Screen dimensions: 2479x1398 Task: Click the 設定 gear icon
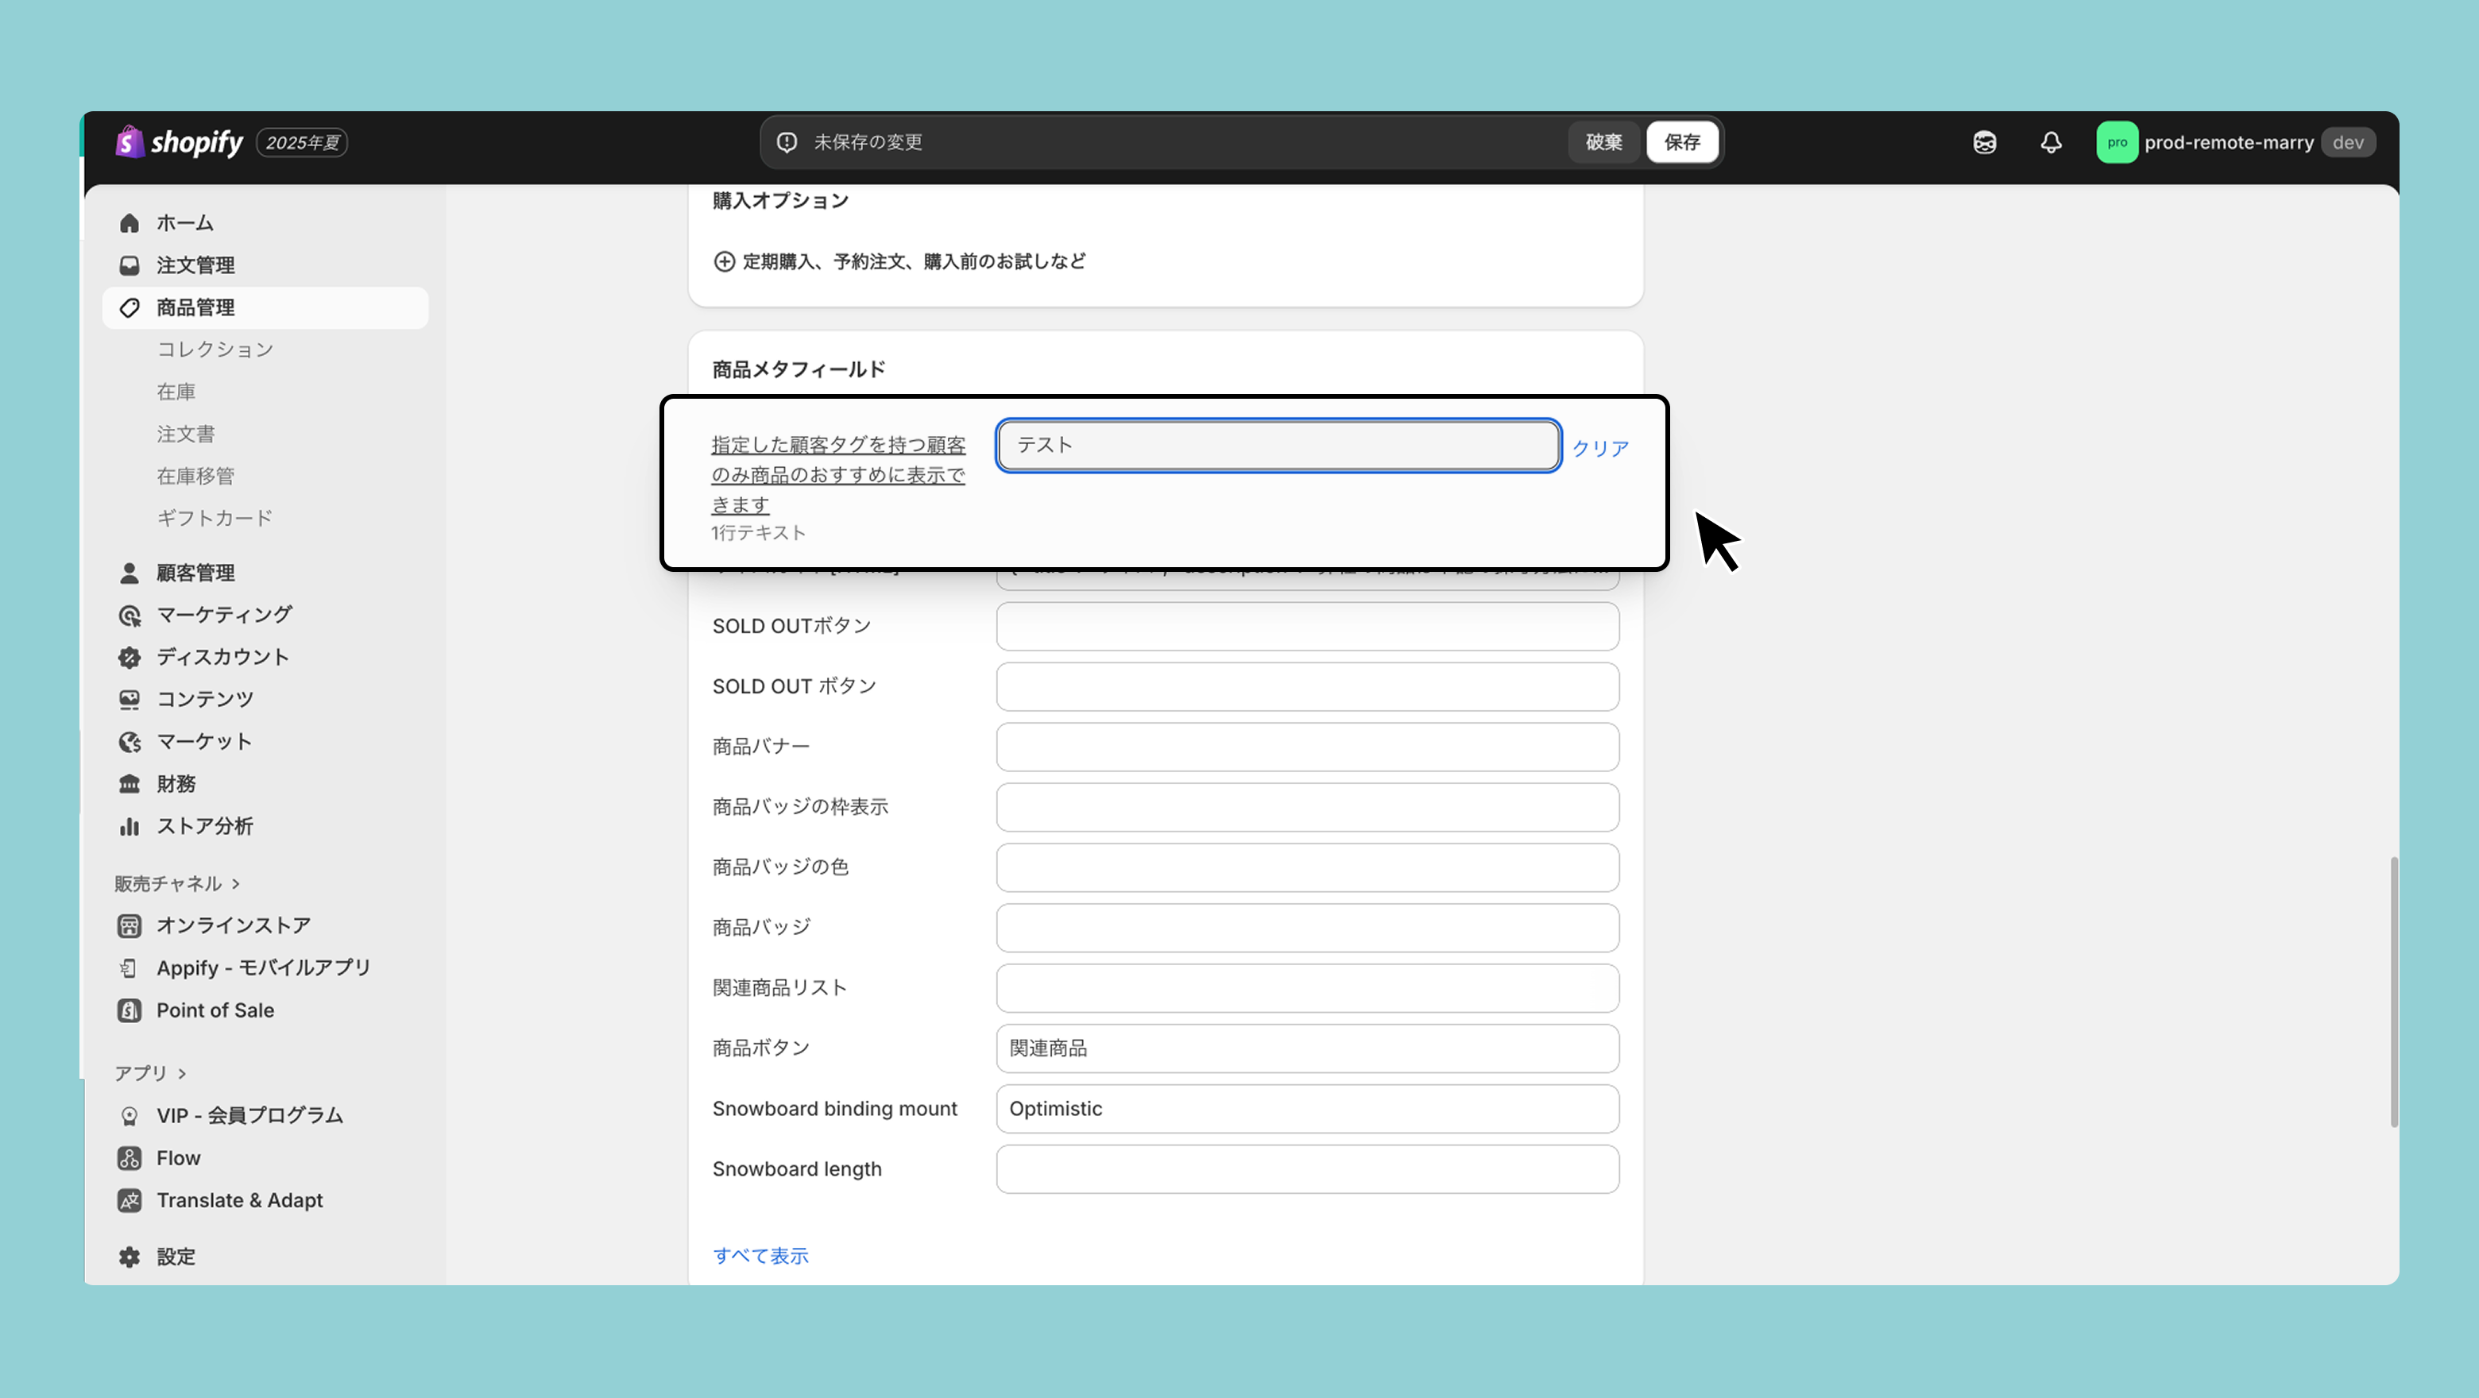[x=130, y=1257]
